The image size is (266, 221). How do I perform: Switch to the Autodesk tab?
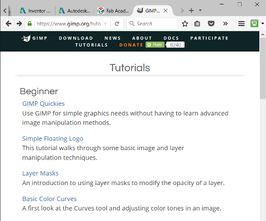click(74, 11)
